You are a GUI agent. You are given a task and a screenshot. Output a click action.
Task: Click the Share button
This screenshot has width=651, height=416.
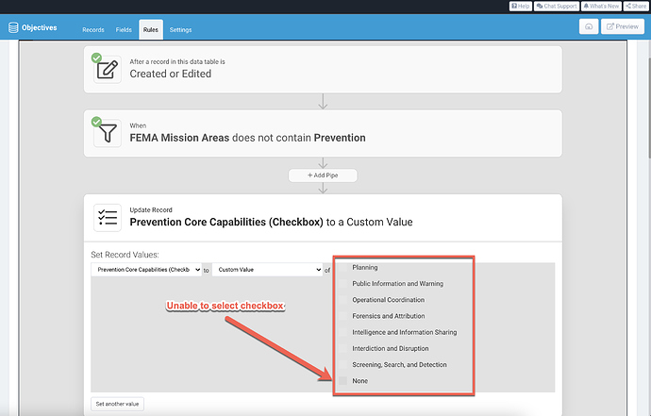click(x=636, y=6)
